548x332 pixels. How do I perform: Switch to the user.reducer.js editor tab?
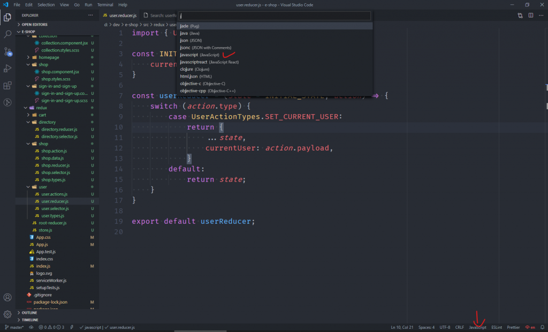coord(120,16)
